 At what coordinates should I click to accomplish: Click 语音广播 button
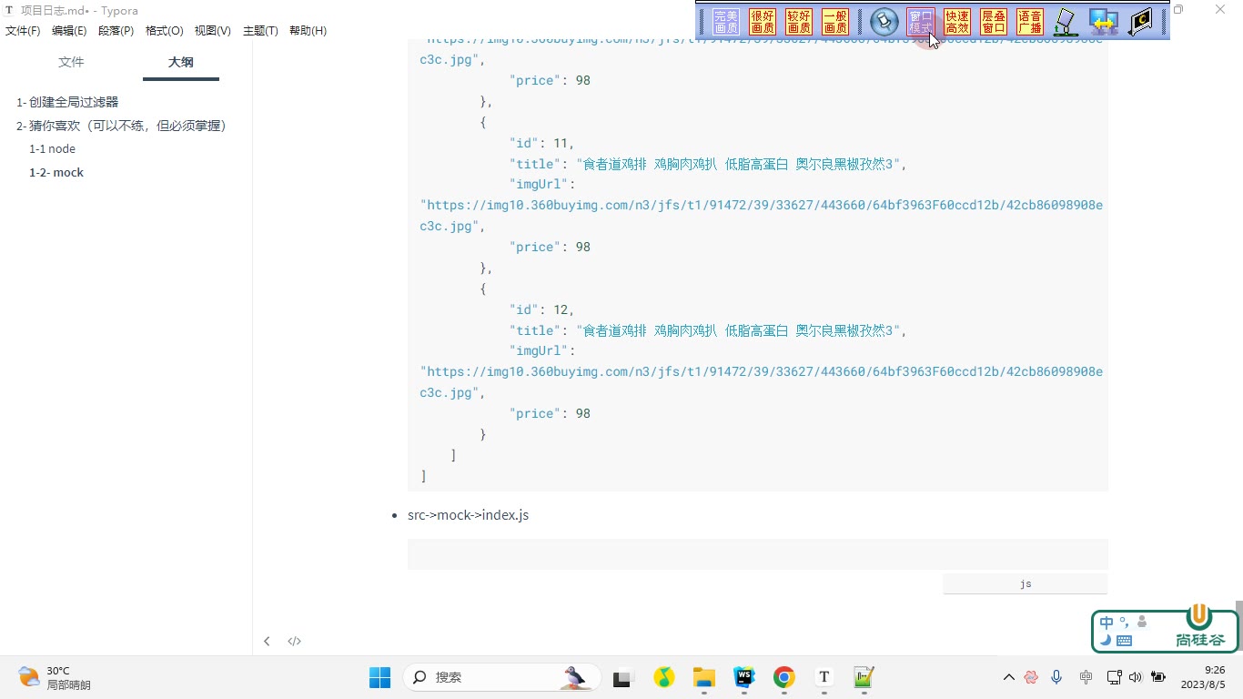tap(1030, 22)
